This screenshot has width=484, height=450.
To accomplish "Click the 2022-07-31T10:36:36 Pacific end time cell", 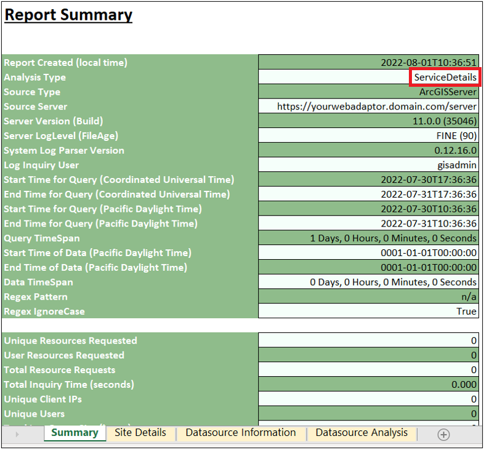I will [x=368, y=223].
